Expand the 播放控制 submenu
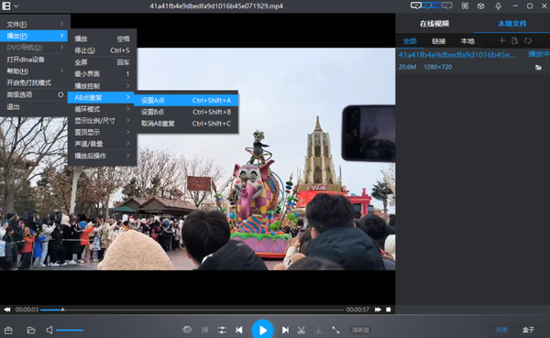This screenshot has width=550, height=338. pos(102,86)
